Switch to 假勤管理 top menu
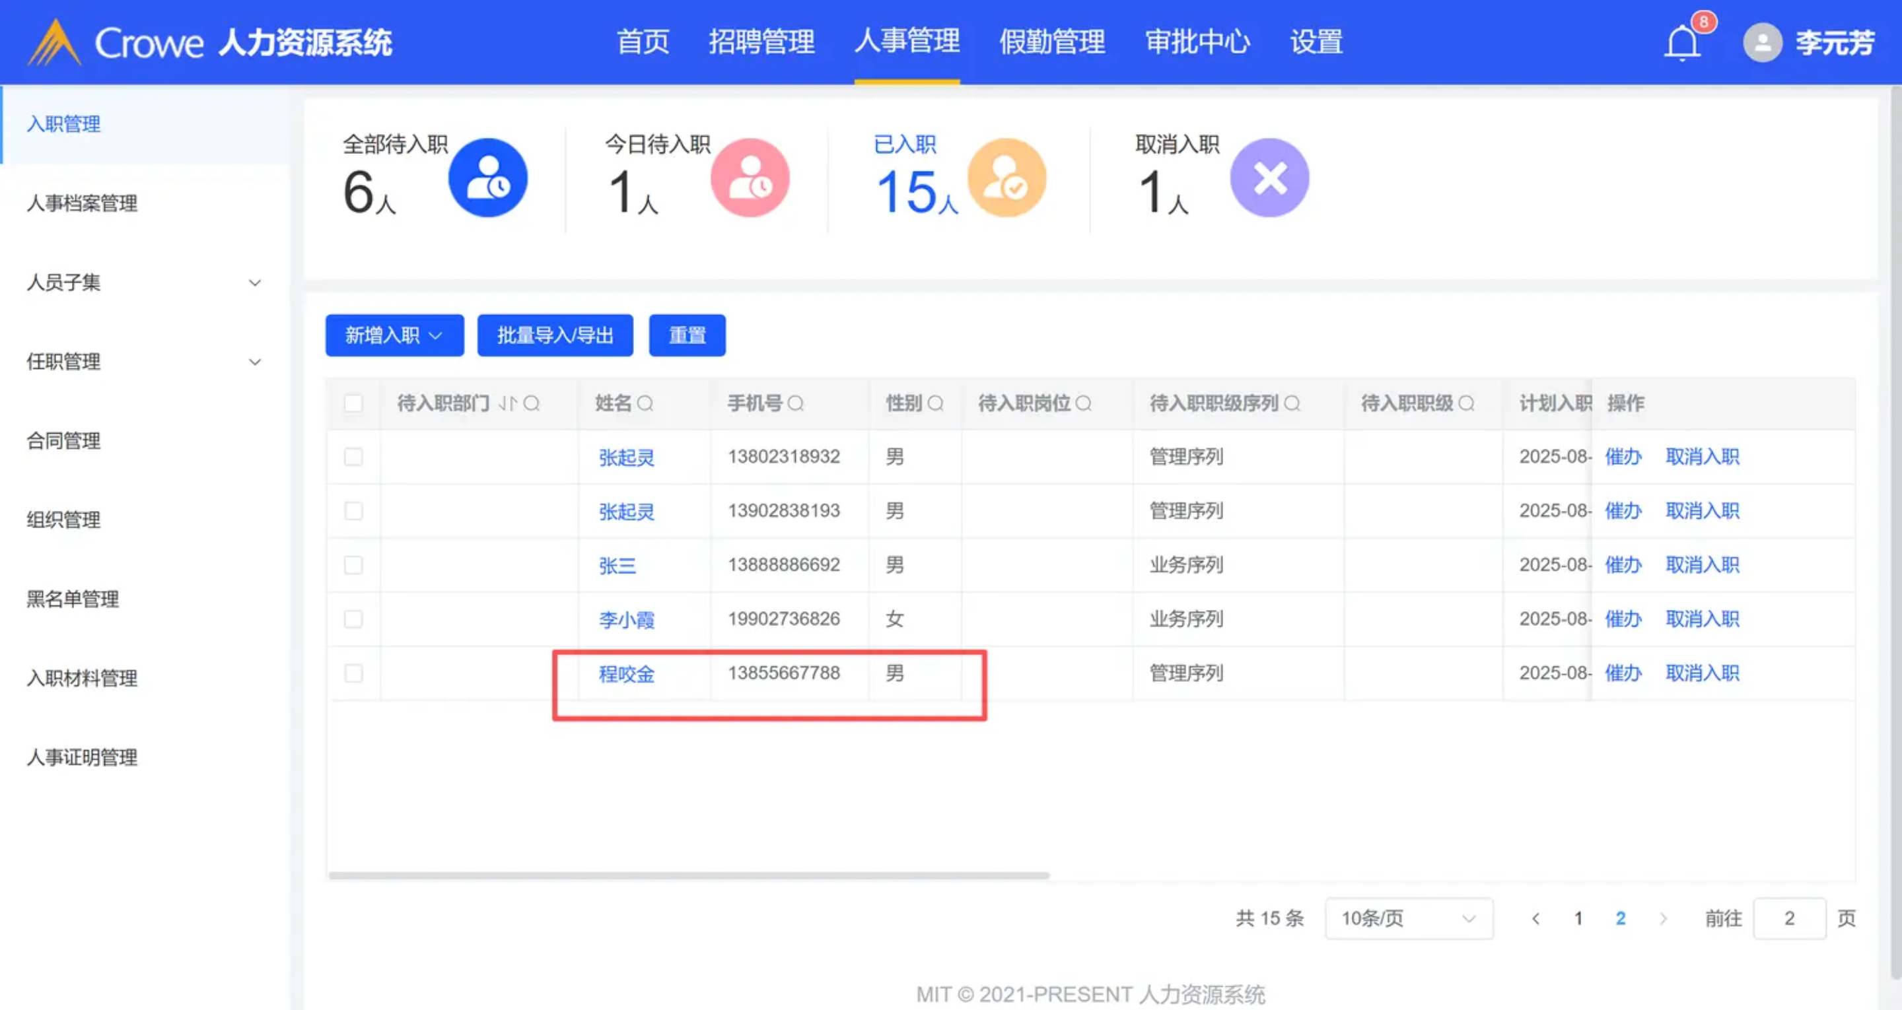The height and width of the screenshot is (1010, 1902). pos(1052,42)
